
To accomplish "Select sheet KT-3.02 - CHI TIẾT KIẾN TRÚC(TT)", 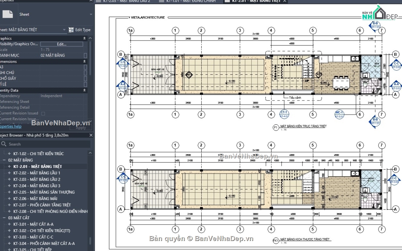I will [42, 231].
